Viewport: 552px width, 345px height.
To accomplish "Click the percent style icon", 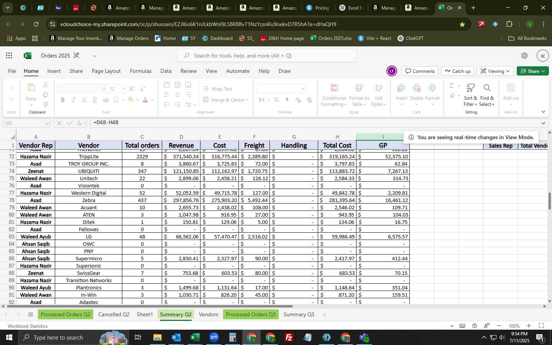I will click(x=276, y=100).
